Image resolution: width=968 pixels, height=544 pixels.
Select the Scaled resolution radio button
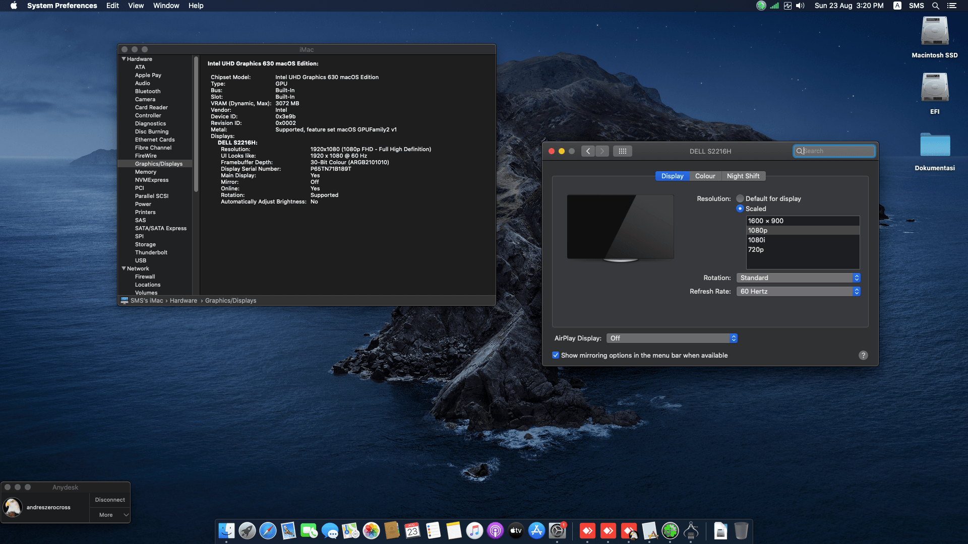(740, 209)
